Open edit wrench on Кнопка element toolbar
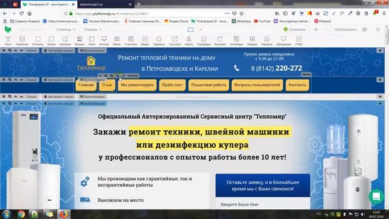 coord(123,75)
